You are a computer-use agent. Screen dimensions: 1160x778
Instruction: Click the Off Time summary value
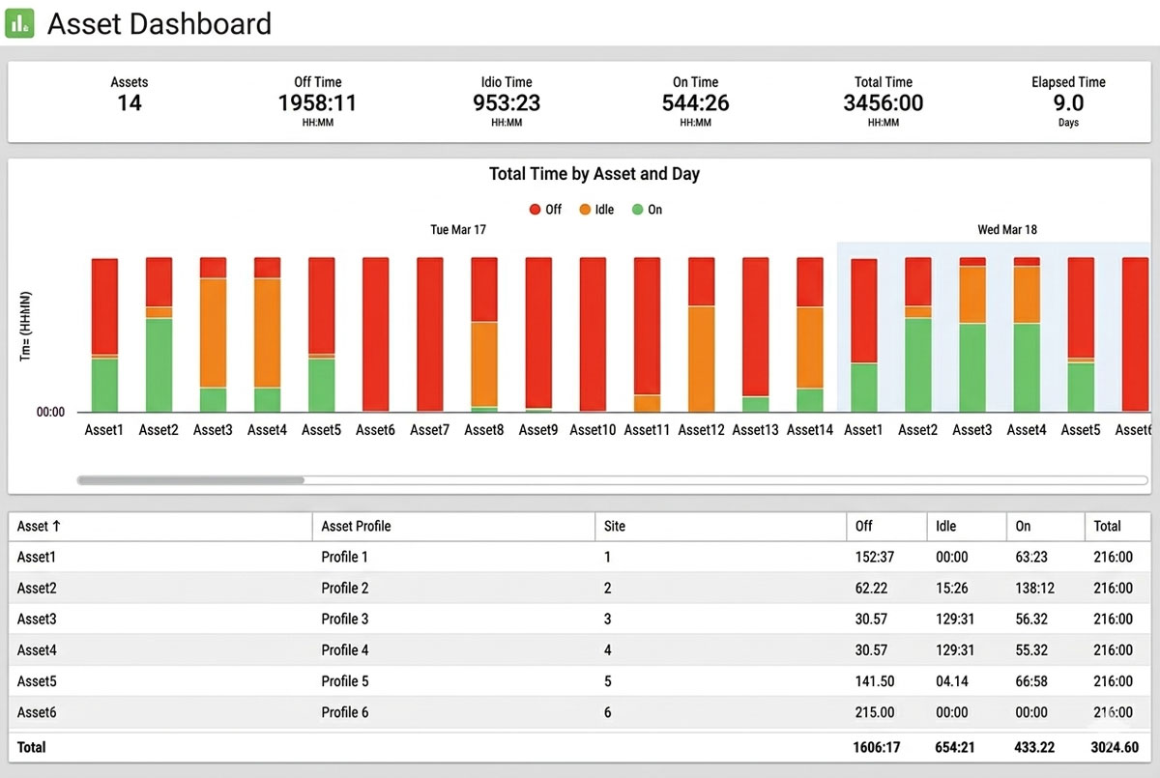tap(317, 103)
